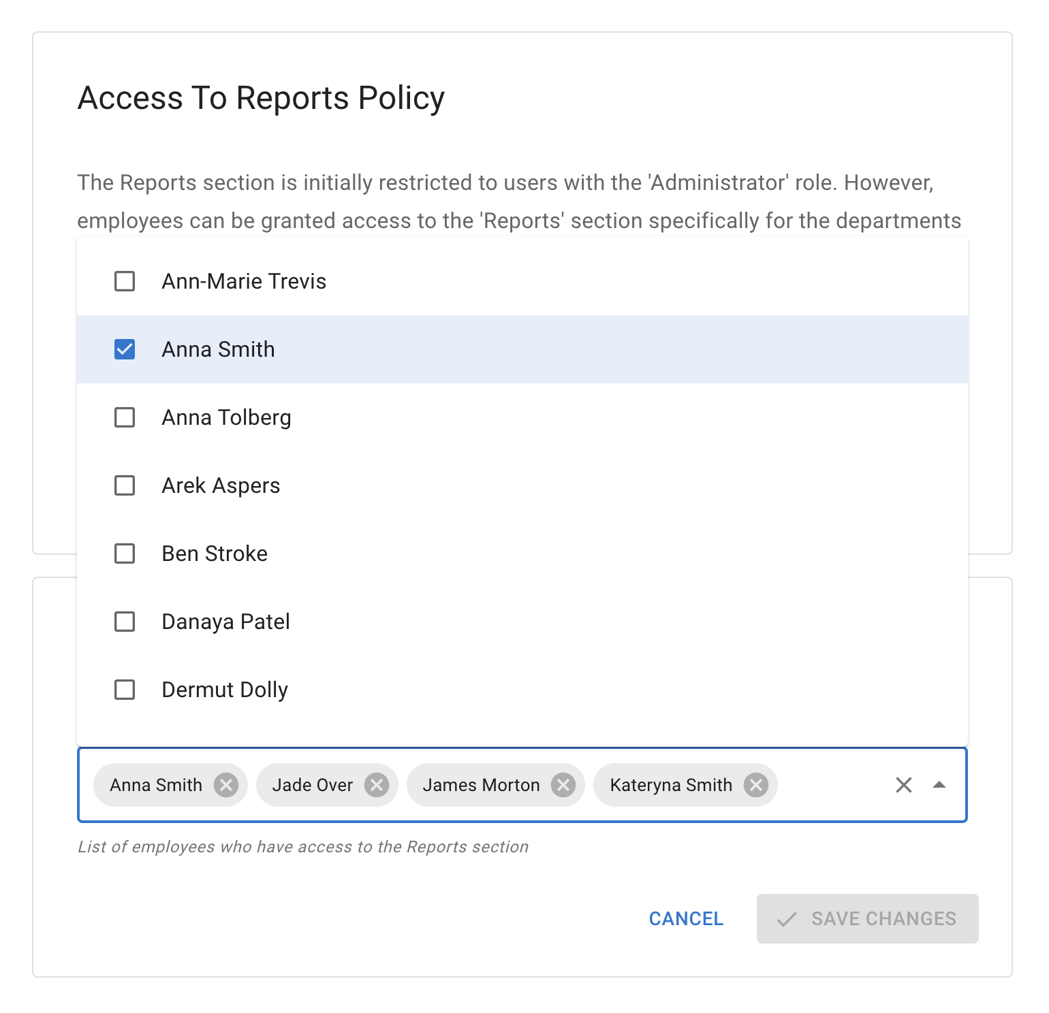Click the SAVE CHANGES button
Screen dimensions: 1049x1013
(x=867, y=918)
